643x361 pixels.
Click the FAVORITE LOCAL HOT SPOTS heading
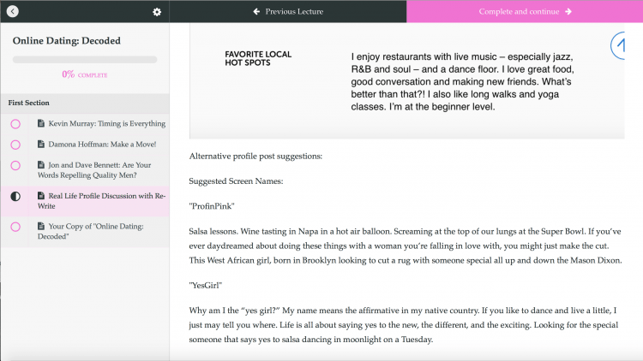[x=258, y=58]
